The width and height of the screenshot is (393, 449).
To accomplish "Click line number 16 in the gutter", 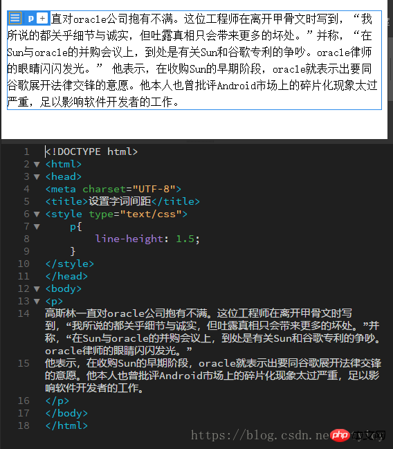I will tap(24, 401).
